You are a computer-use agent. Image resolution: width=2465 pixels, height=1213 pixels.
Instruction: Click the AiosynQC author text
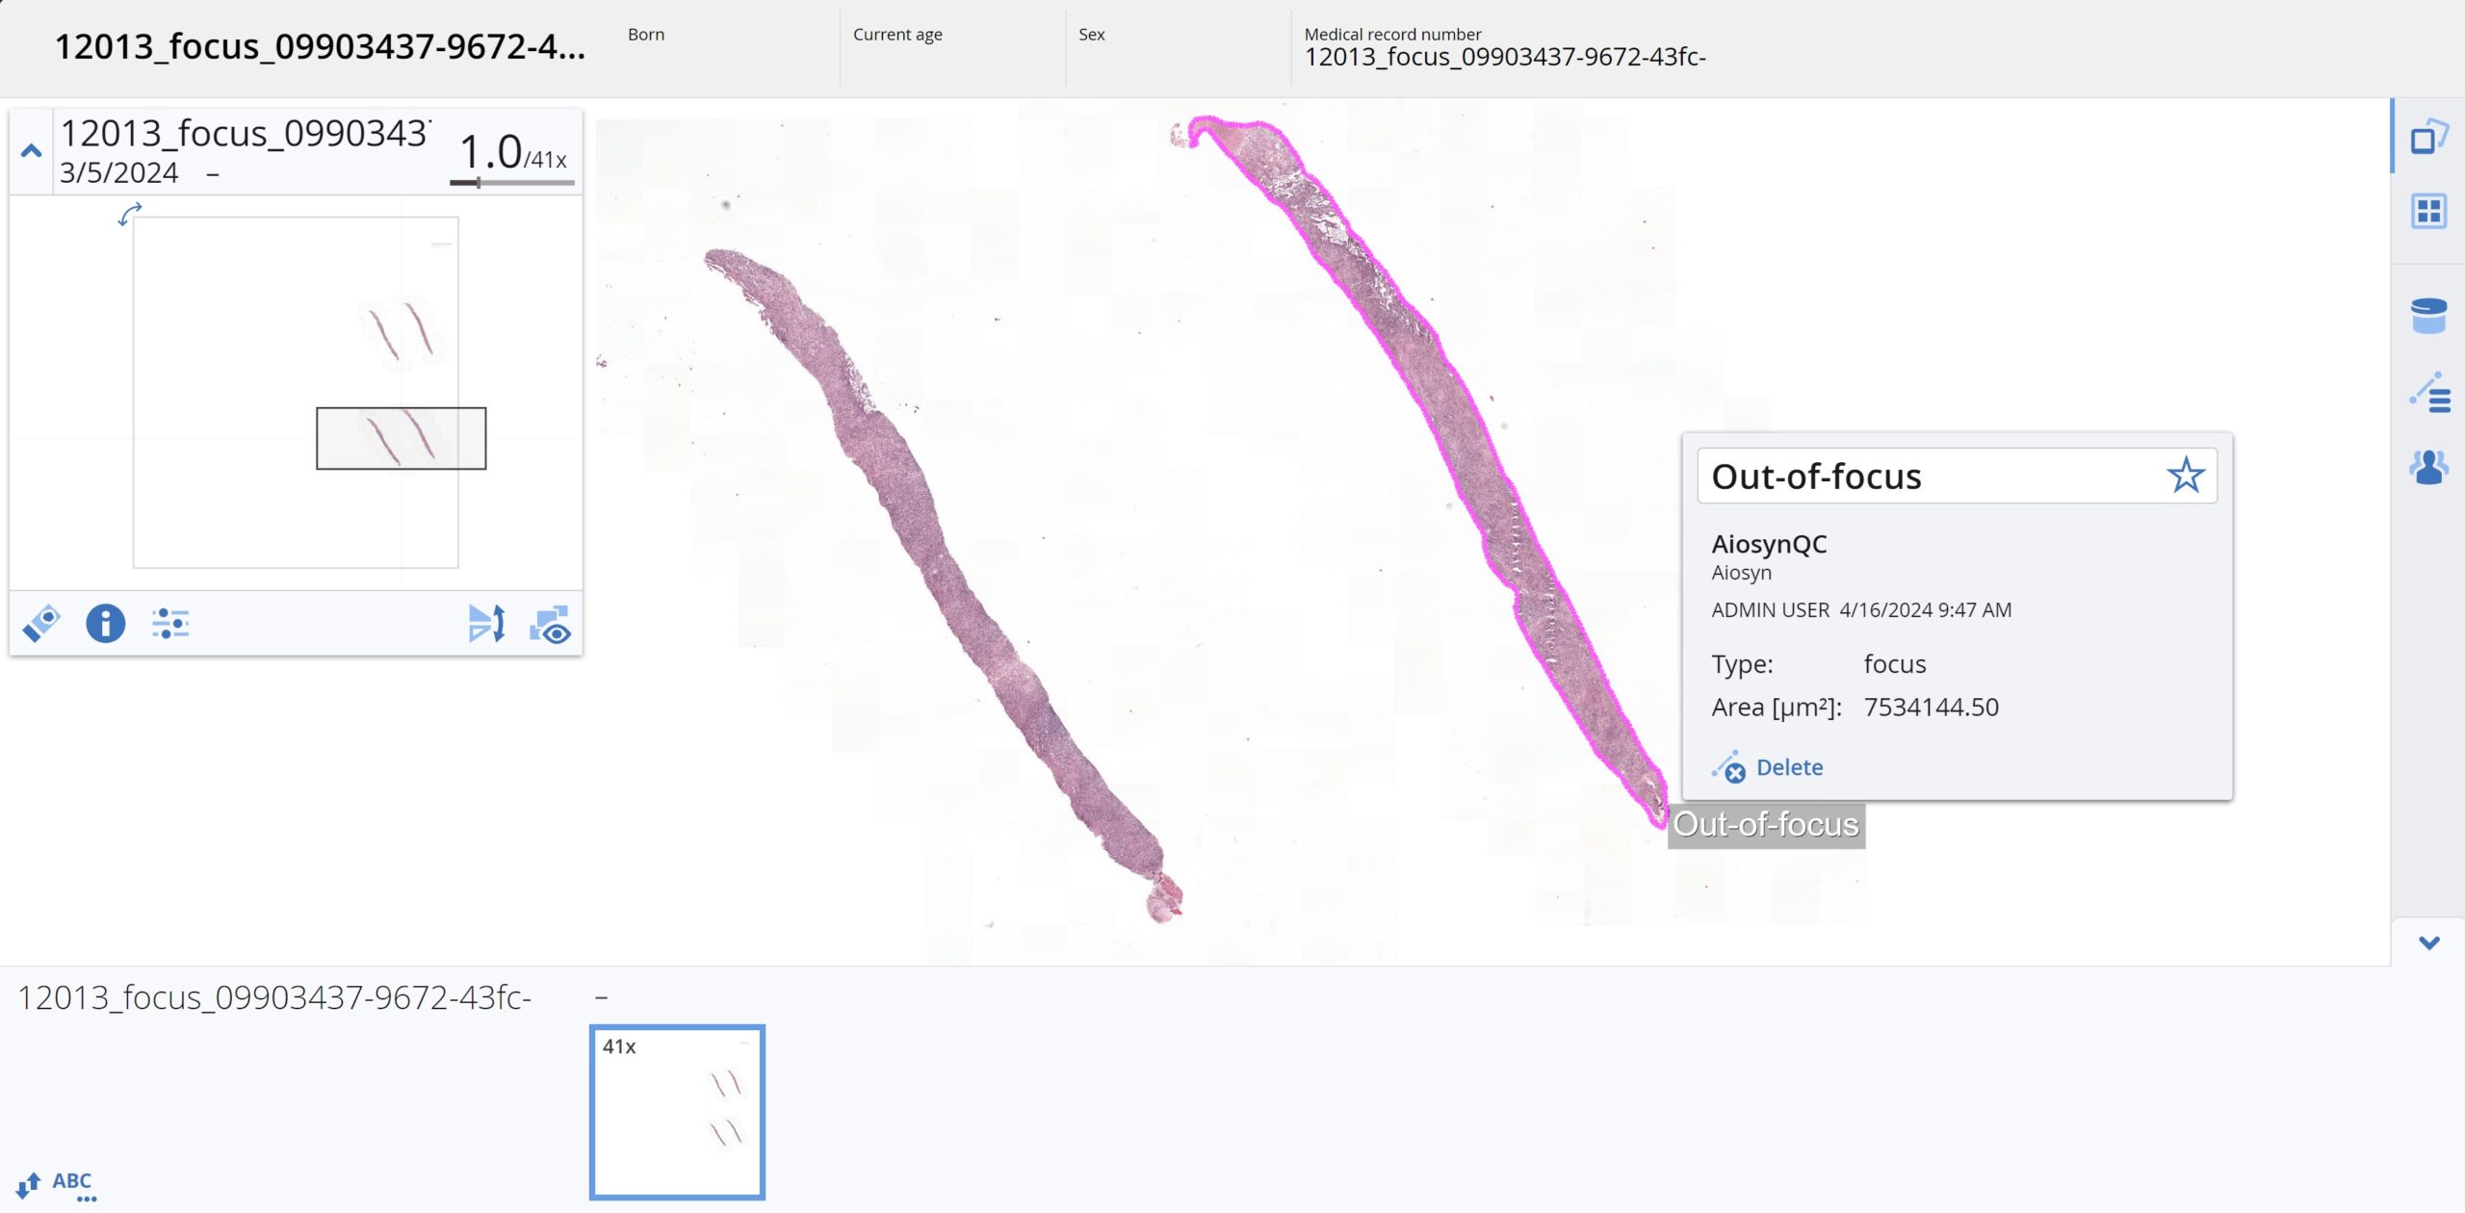tap(1769, 544)
